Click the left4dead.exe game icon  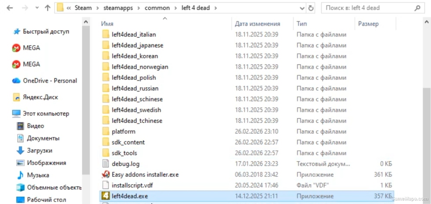pos(106,196)
